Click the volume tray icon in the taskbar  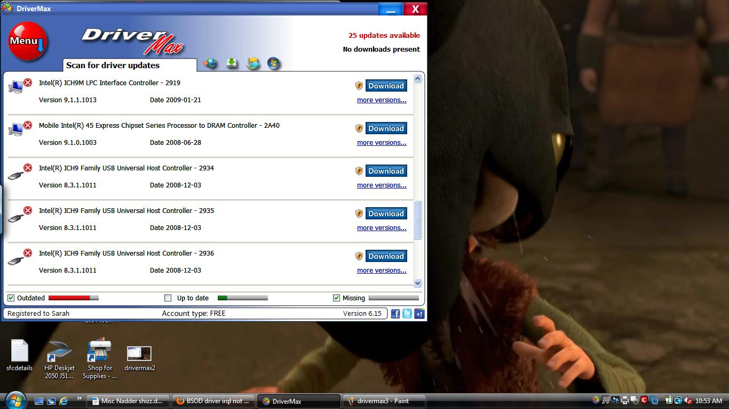point(688,400)
